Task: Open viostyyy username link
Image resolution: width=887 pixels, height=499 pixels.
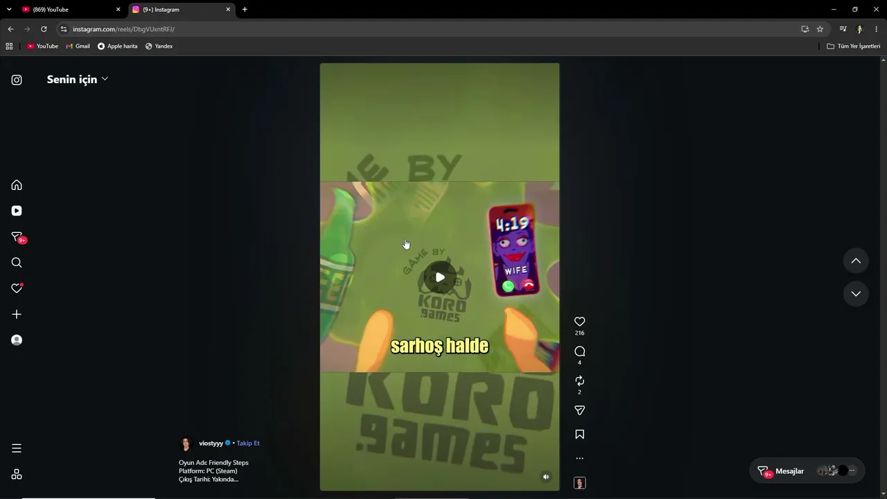Action: 211,444
